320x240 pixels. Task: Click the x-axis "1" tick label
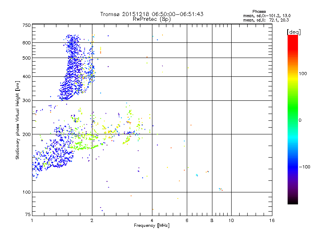pos(32,220)
